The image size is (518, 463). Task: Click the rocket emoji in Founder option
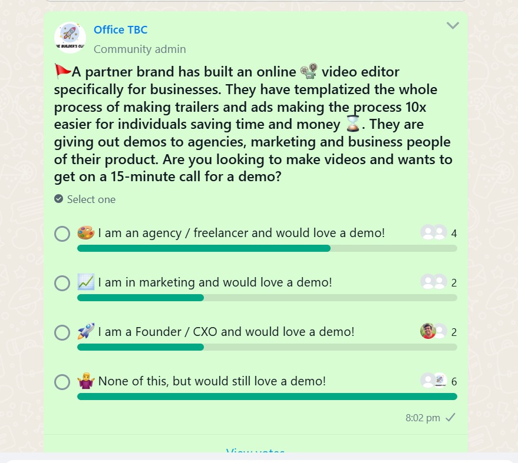(x=86, y=331)
